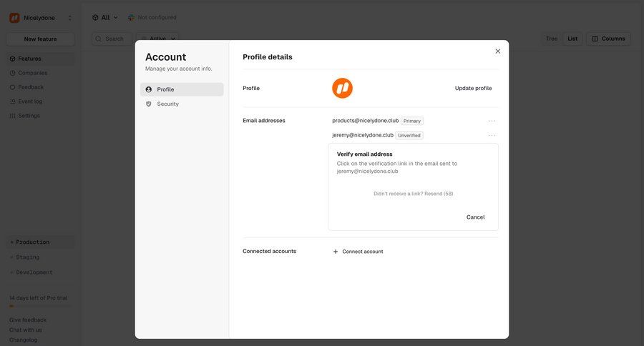Click the cube icon beside All
The height and width of the screenshot is (346, 644).
tap(95, 18)
